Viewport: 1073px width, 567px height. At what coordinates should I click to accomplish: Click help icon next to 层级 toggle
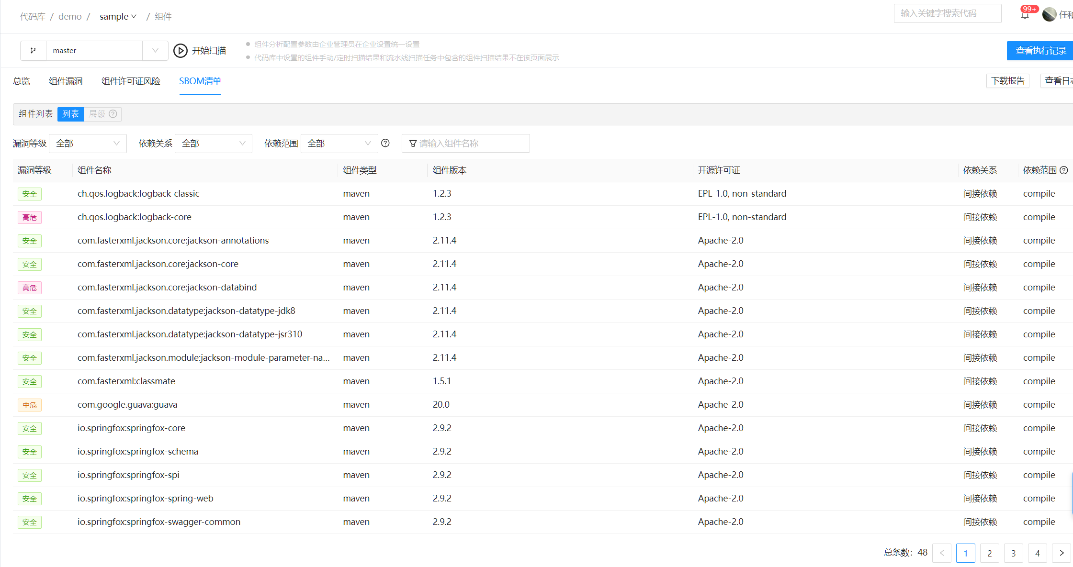tap(113, 114)
